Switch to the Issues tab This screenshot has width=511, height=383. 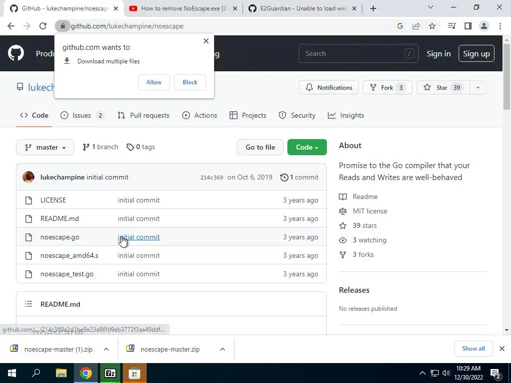pyautogui.click(x=82, y=115)
